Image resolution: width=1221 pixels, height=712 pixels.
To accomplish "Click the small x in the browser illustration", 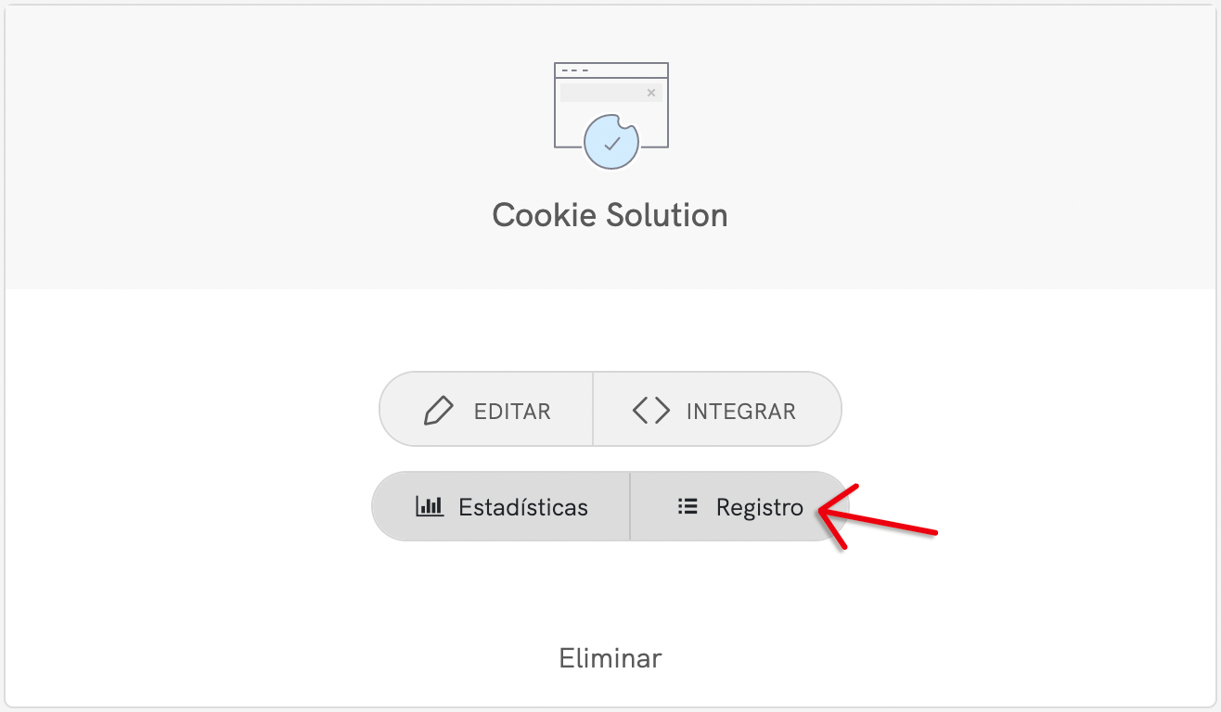I will pos(651,93).
